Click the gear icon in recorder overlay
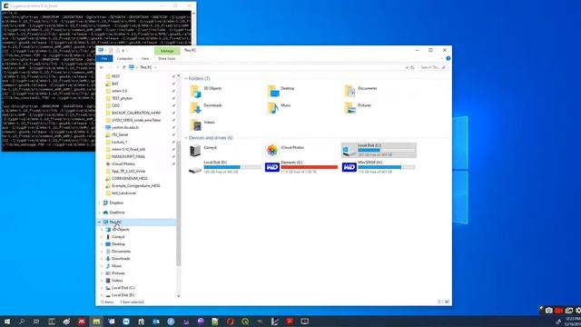Viewport: 581px width, 327px height. pos(578,311)
